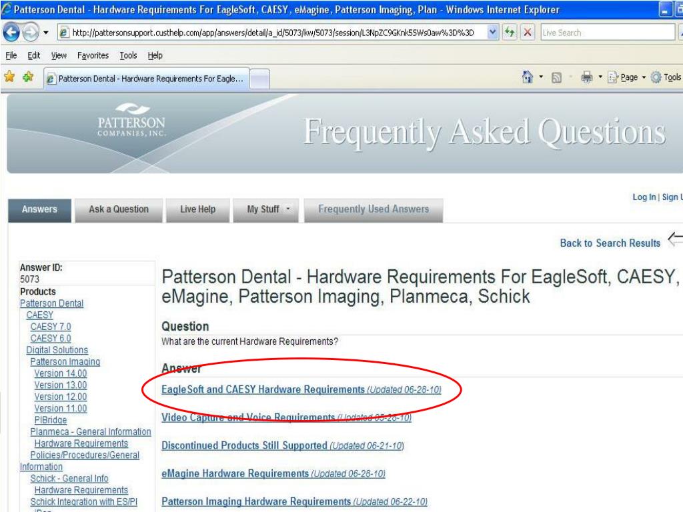Click the Patterson Companies logo
The height and width of the screenshot is (512, 683).
(x=131, y=120)
